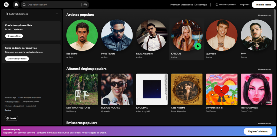Open 'Configuració de galetes' footer link

30,102
